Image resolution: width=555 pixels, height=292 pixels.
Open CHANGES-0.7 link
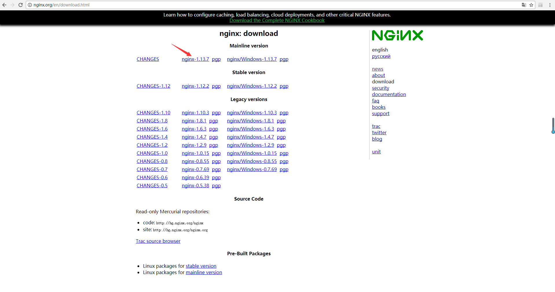pos(152,169)
